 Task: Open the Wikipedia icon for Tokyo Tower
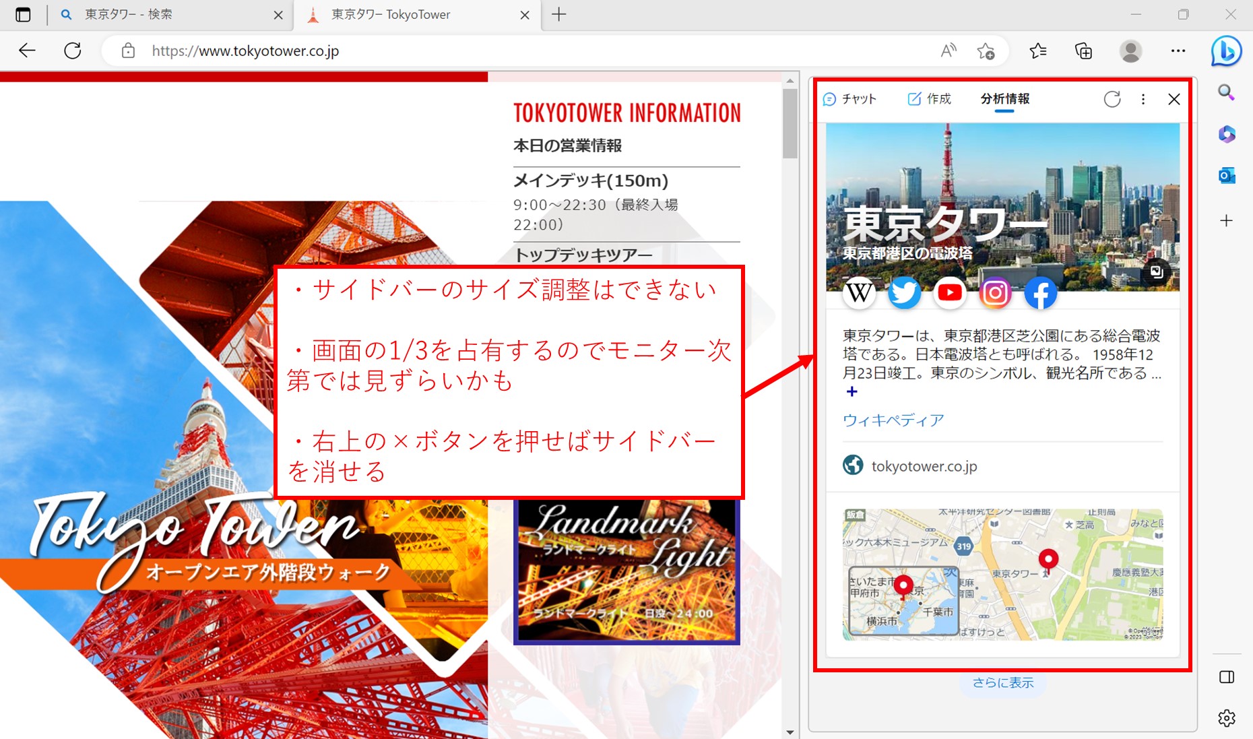(x=859, y=292)
